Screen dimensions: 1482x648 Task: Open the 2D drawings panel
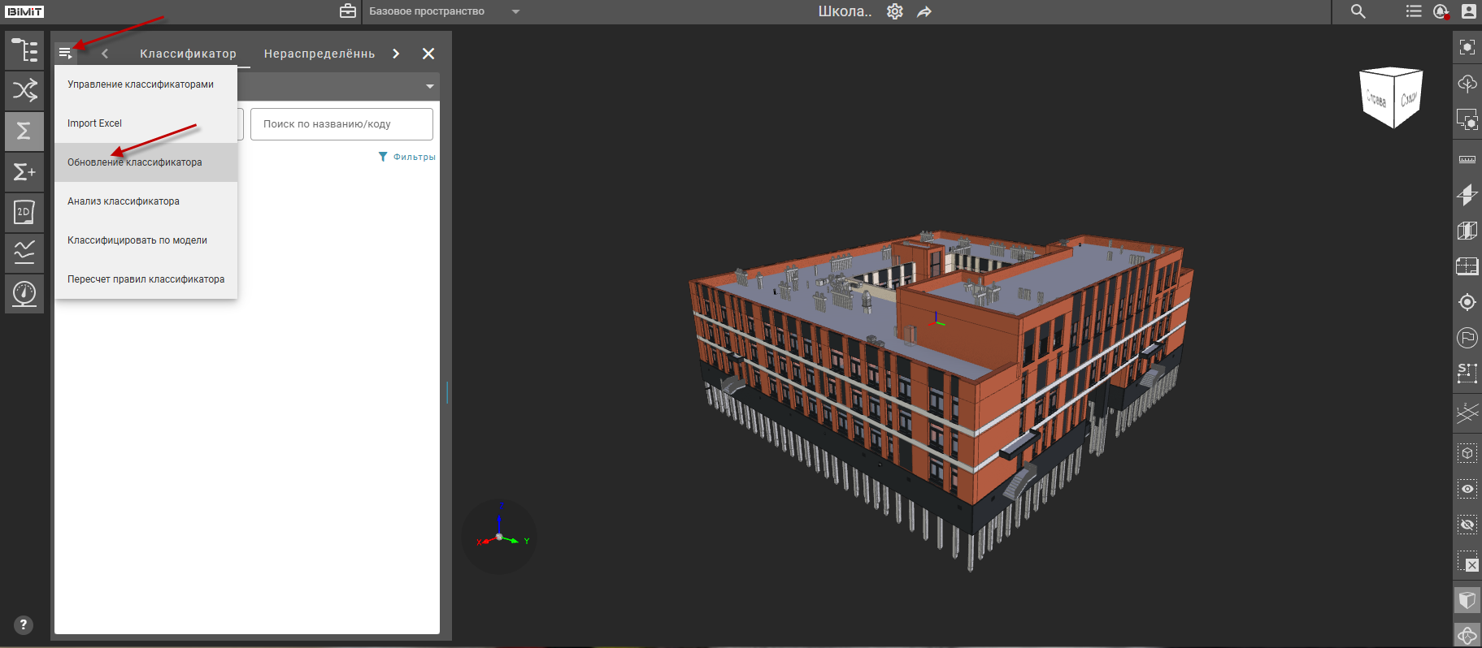click(x=24, y=212)
